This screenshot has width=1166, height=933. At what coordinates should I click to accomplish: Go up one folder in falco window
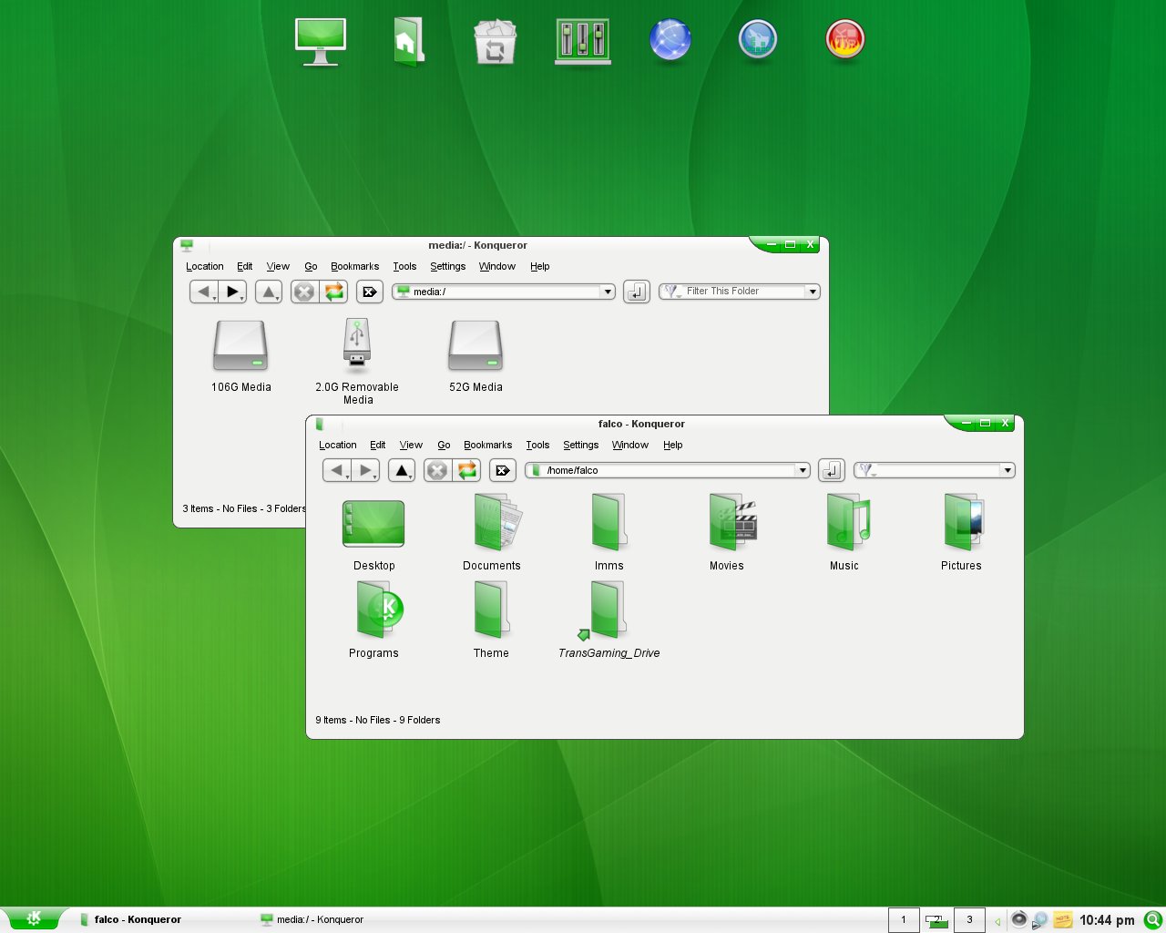click(402, 470)
